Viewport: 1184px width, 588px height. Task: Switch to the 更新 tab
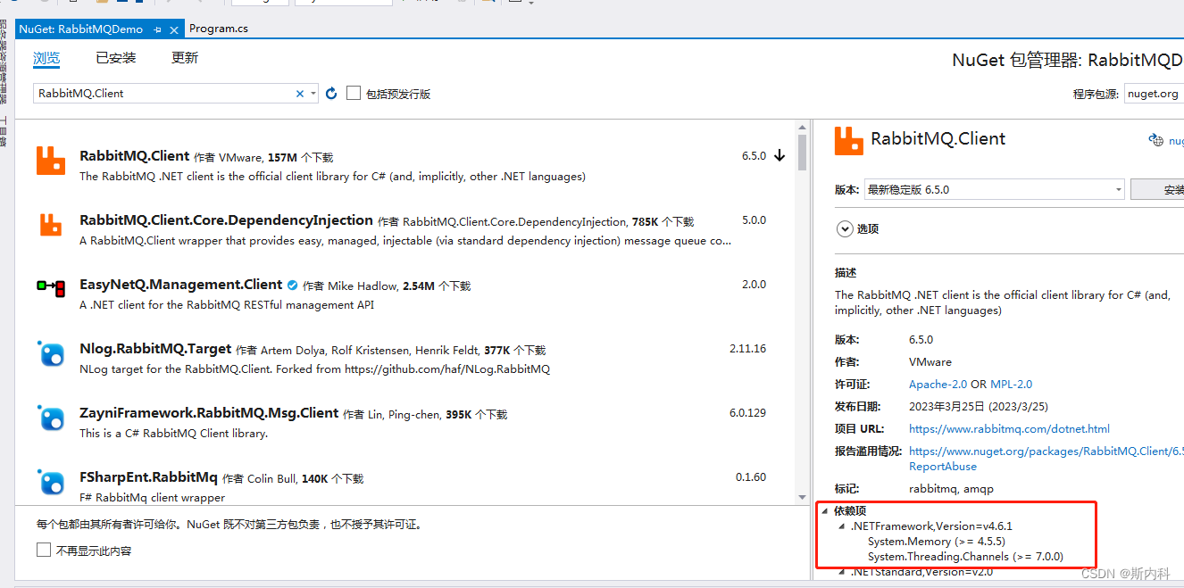click(185, 58)
